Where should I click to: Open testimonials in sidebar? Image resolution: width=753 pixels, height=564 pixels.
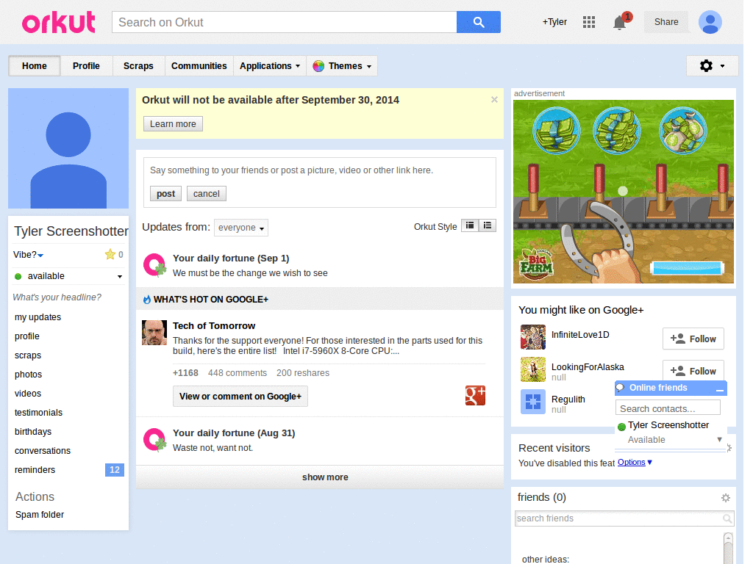point(38,413)
